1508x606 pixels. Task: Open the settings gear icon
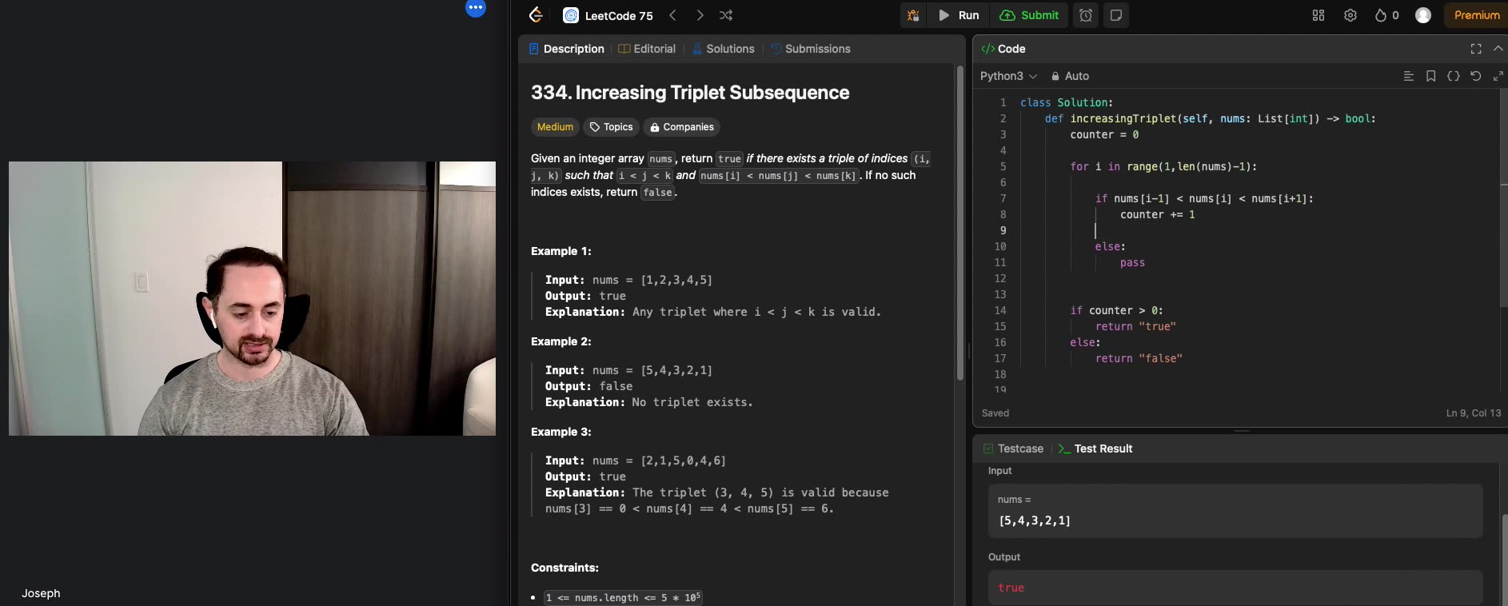[x=1350, y=15]
